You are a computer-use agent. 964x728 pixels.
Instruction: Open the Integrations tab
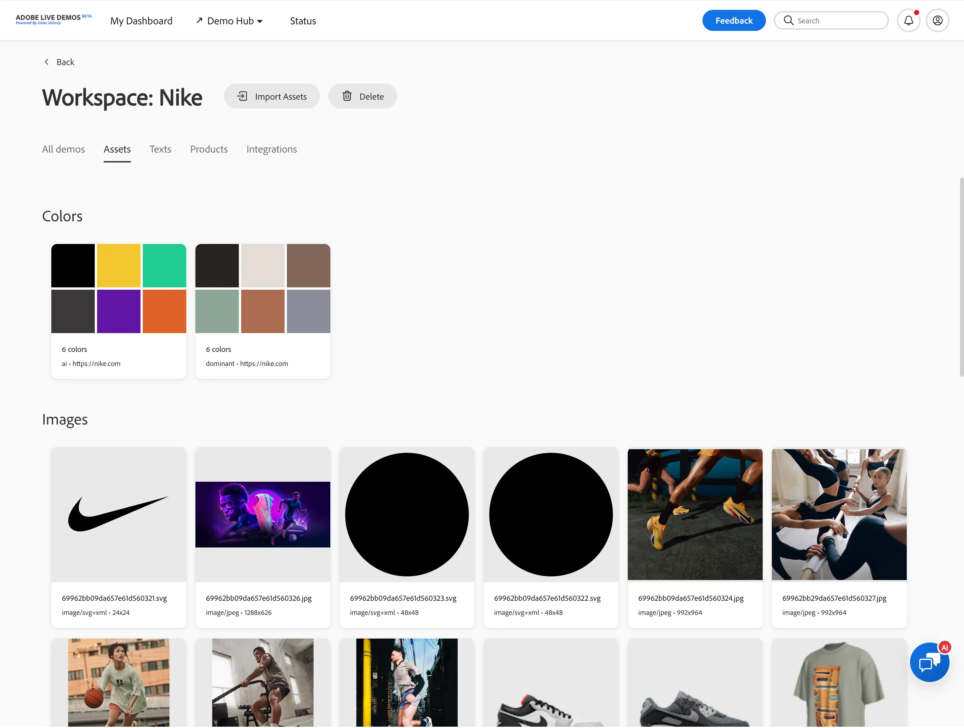[271, 149]
